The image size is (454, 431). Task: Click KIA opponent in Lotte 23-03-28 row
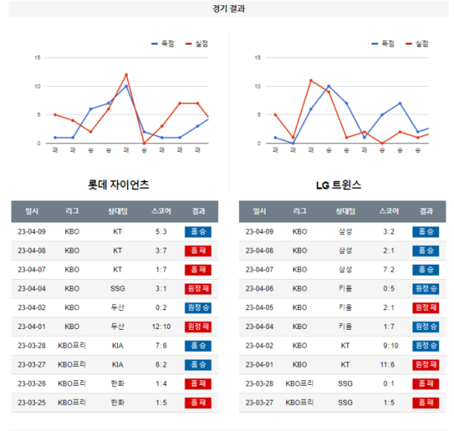click(x=117, y=346)
